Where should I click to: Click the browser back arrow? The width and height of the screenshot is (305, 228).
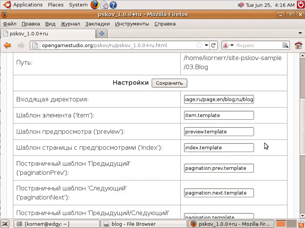click(x=7, y=45)
